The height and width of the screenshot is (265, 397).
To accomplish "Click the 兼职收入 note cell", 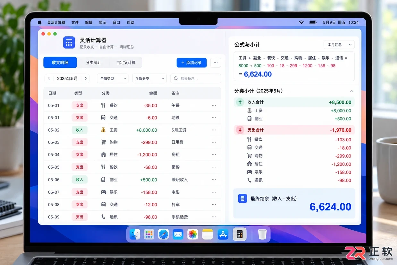I will click(x=180, y=180).
